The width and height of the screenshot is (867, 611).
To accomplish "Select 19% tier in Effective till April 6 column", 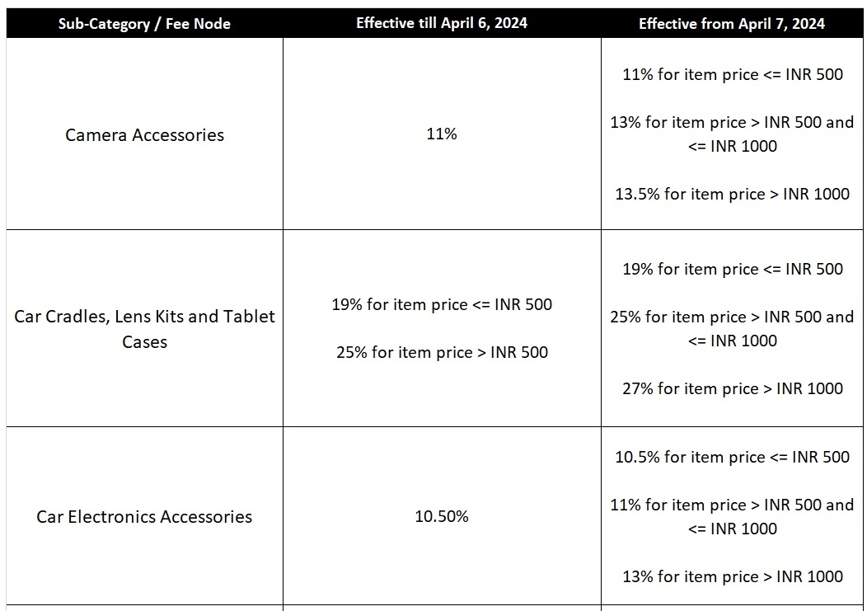I will click(442, 304).
